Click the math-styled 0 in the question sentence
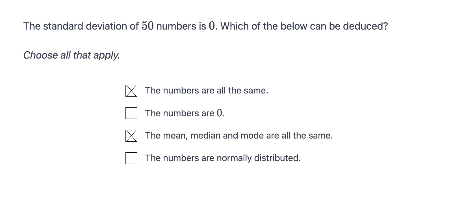This screenshot has width=464, height=205. 212,26
